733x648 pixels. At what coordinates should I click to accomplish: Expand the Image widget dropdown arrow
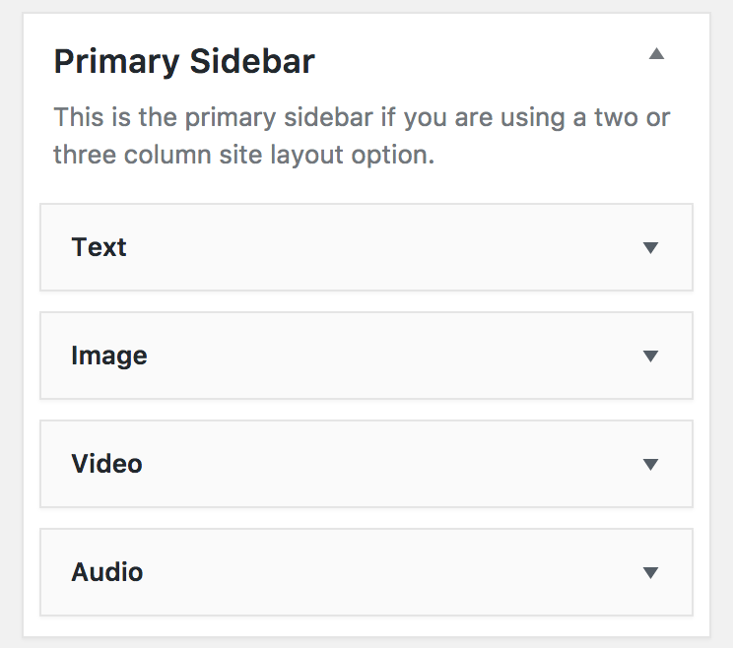point(650,356)
